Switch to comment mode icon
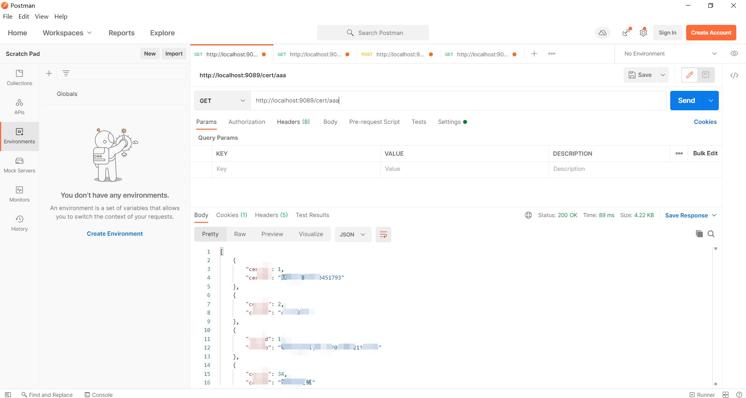The width and height of the screenshot is (746, 398). 706,75
